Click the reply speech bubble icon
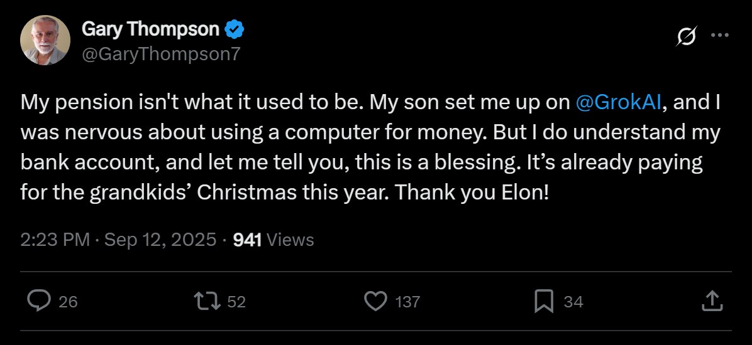The height and width of the screenshot is (345, 752). pyautogui.click(x=39, y=301)
